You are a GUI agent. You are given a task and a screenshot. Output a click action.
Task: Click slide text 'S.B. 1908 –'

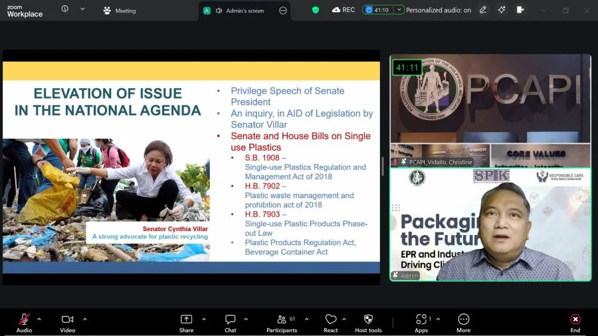[265, 158]
